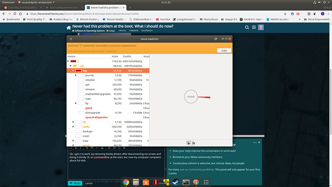The image size is (332, 187).
Task: Open the Software & Operating Systems category
Action: point(89,31)
